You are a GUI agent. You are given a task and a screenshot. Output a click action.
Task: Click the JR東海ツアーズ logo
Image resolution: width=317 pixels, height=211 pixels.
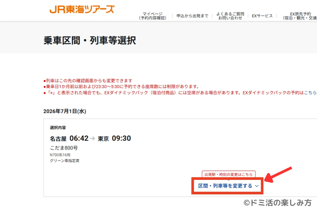pyautogui.click(x=82, y=9)
